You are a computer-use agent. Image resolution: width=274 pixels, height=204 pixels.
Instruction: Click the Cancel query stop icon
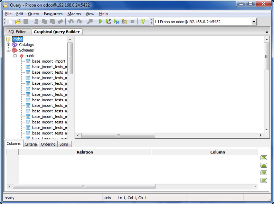tap(132, 22)
